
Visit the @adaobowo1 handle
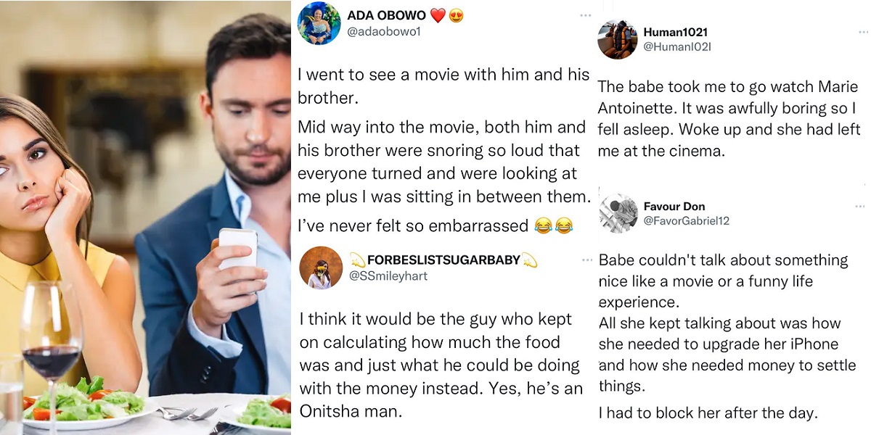[384, 32]
